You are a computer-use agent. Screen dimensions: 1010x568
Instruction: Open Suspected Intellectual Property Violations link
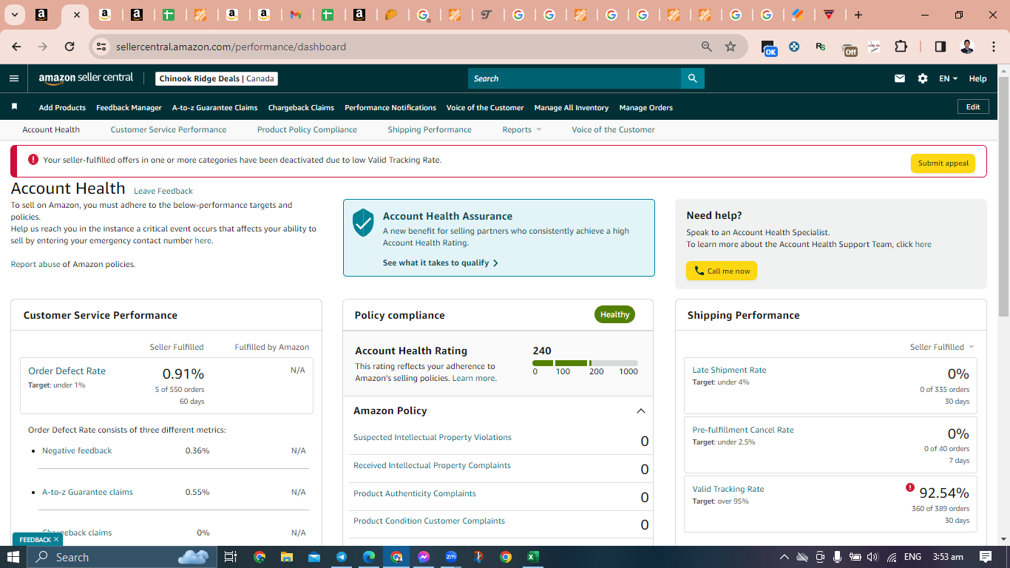(433, 437)
